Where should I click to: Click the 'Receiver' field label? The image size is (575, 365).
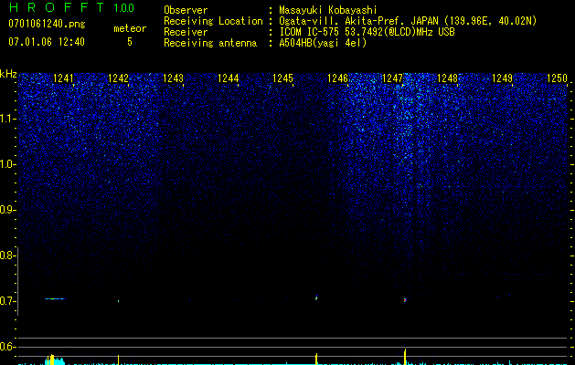pos(186,32)
